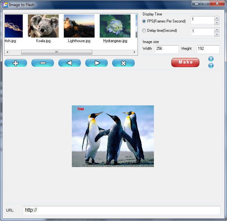Decrease Delay time with down arrow
This screenshot has width=227, height=221.
217,34
